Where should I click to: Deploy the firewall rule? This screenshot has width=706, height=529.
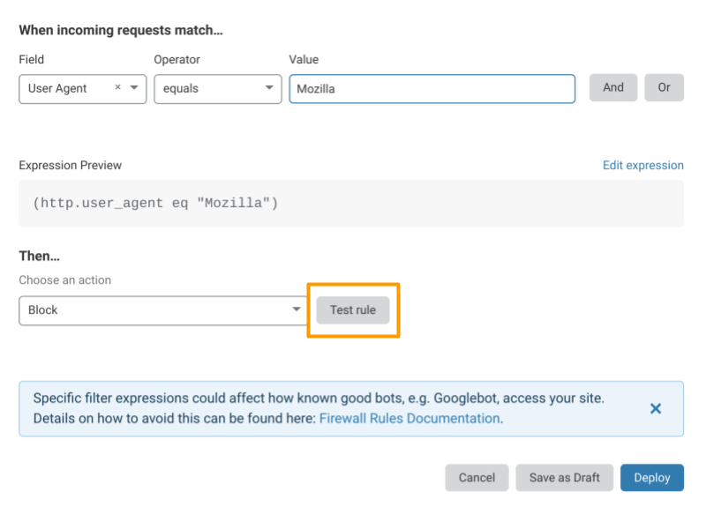coord(652,477)
